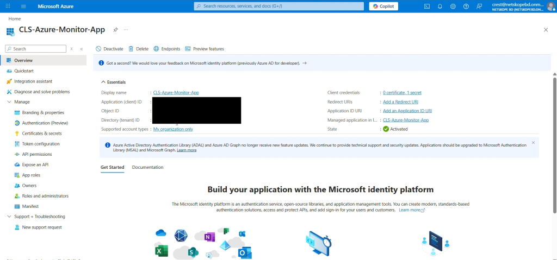Open the help question mark
The image size is (557, 260).
(466, 7)
